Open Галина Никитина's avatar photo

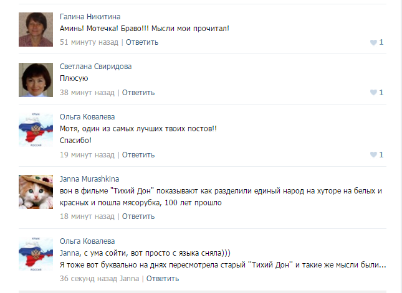tap(35, 28)
